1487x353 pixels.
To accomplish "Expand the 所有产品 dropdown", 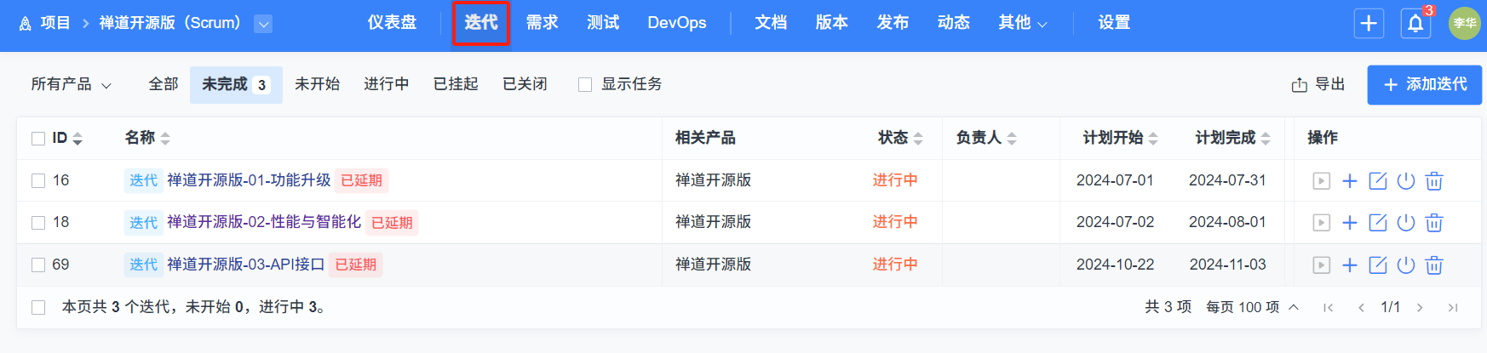I will (x=71, y=84).
